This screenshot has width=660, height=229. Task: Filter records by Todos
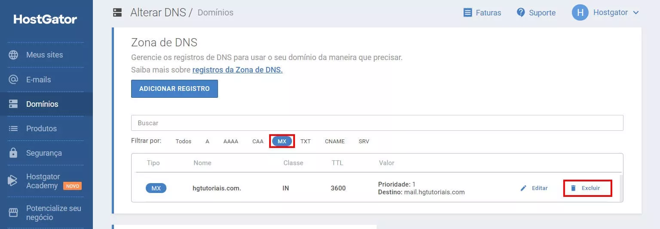pos(183,141)
